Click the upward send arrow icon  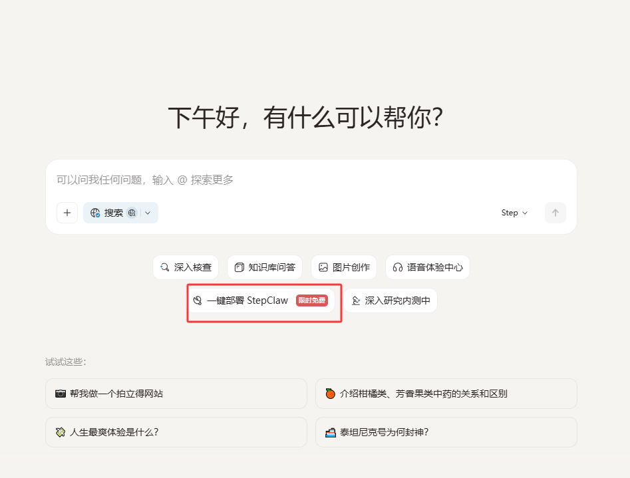[x=555, y=213]
